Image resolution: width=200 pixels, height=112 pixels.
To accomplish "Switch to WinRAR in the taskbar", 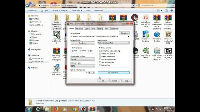I will (92, 109).
